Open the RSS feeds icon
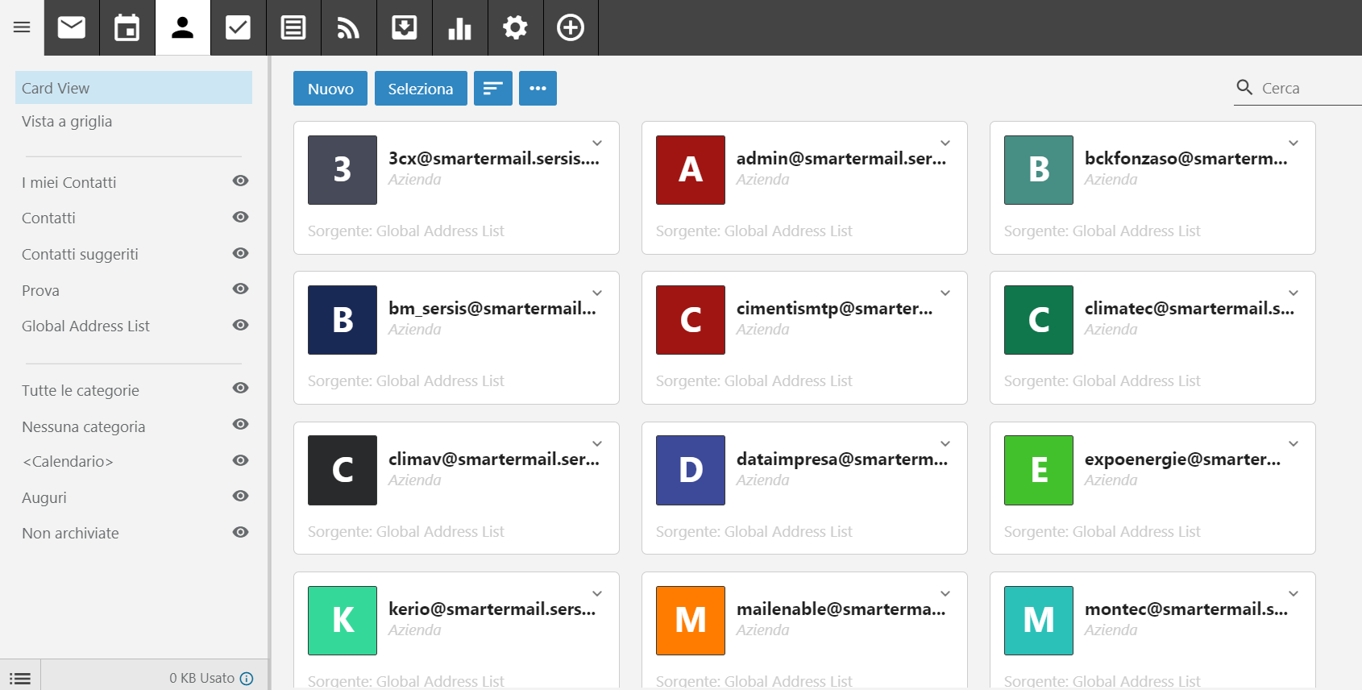Screen dimensions: 1362x690 pos(348,27)
